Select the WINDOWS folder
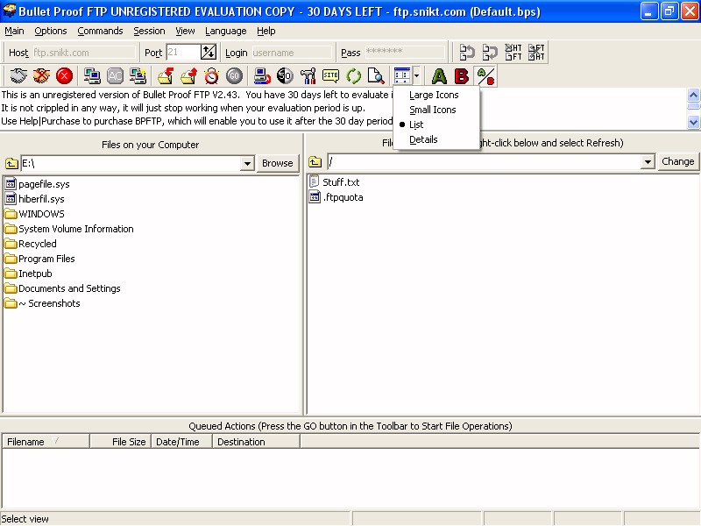This screenshot has height=526, width=701. click(x=34, y=214)
